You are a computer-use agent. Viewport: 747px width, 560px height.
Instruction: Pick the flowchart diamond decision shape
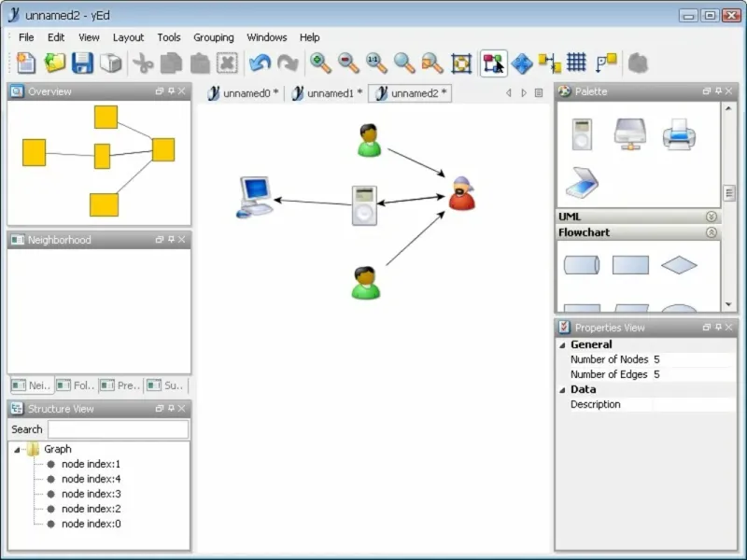coord(679,265)
